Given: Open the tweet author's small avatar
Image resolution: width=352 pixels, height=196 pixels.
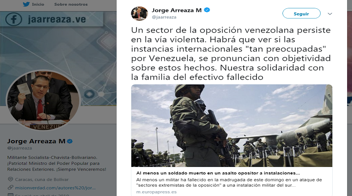Looking at the screenshot, I should [139, 13].
